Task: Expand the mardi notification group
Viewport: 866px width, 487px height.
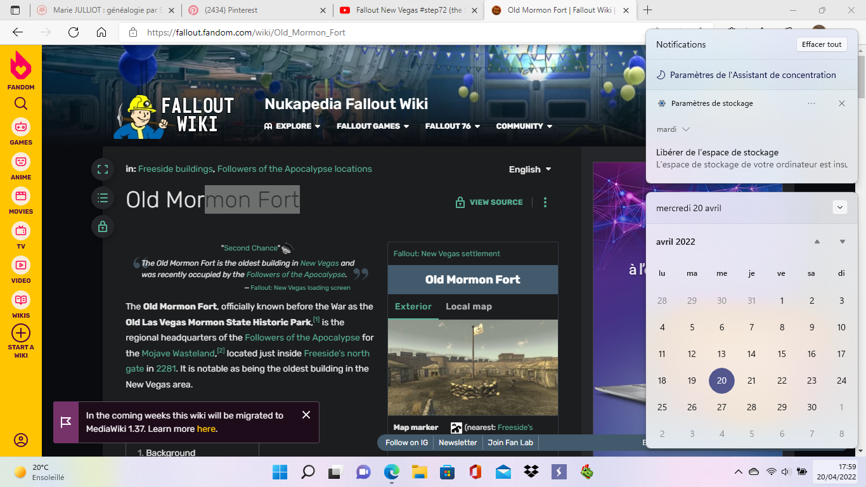Action: tap(673, 129)
